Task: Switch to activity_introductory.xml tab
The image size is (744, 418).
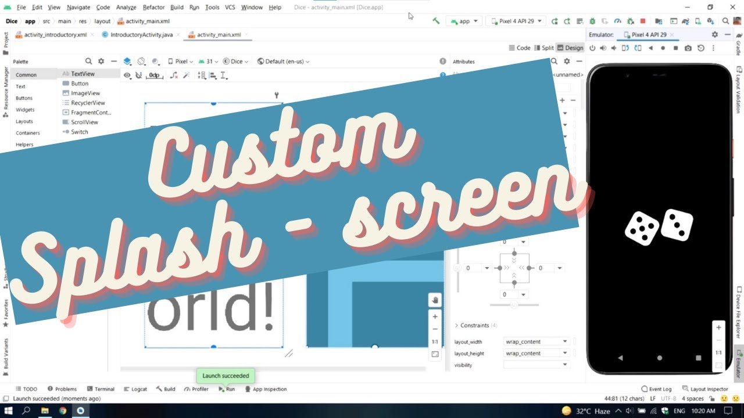Action: tap(55, 35)
